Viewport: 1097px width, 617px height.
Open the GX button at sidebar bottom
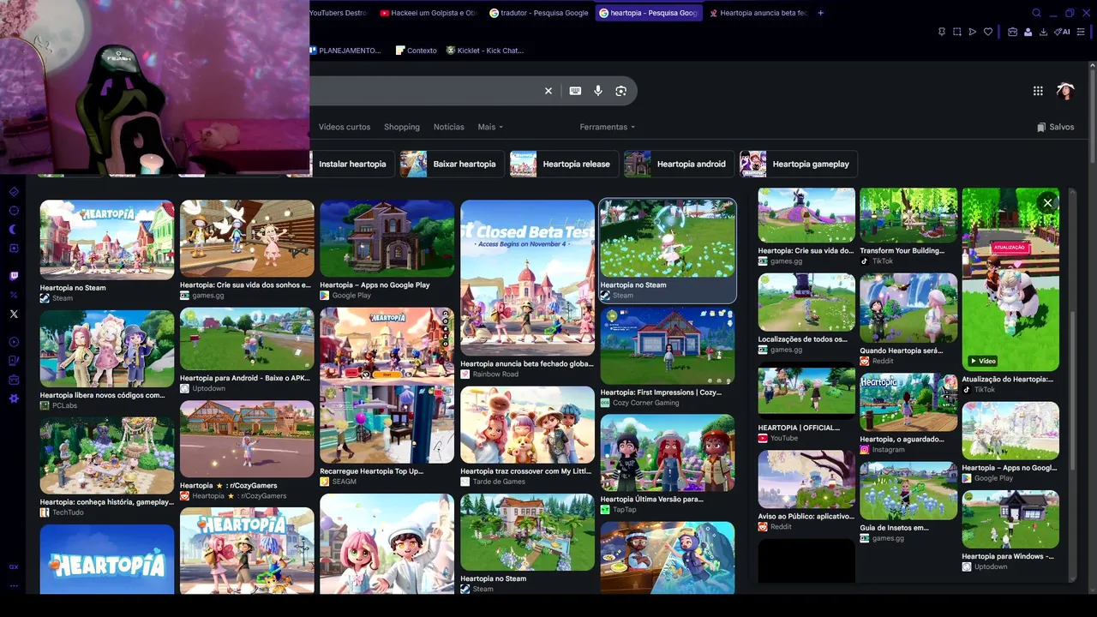[x=14, y=566]
